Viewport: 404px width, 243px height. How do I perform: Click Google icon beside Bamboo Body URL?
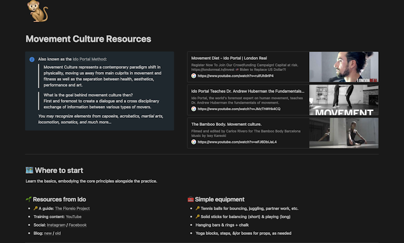click(x=193, y=142)
